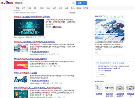Click 评价 beside www.knowlesys.cn
The width and height of the screenshot is (135, 98).
(x=56, y=83)
